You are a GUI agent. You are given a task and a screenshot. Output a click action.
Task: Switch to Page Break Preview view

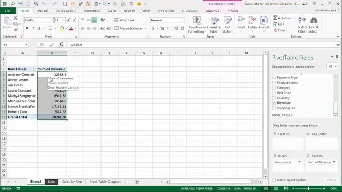point(286,188)
